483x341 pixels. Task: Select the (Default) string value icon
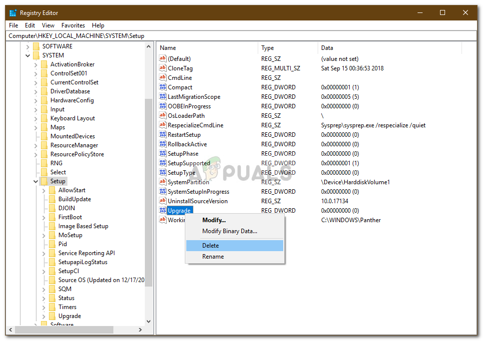tap(163, 58)
